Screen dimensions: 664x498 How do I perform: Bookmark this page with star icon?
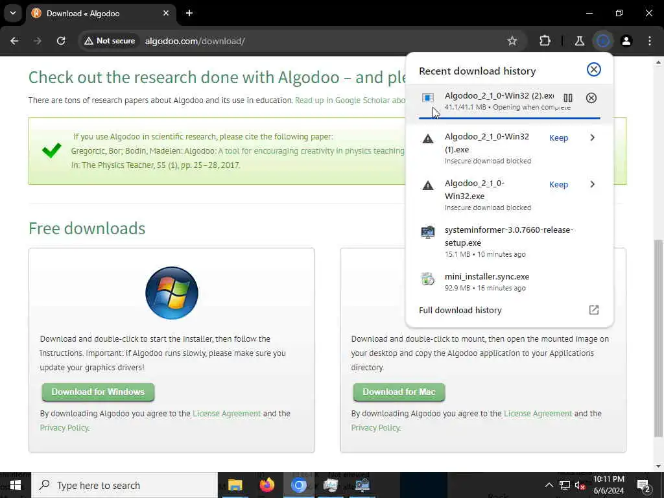coord(512,41)
